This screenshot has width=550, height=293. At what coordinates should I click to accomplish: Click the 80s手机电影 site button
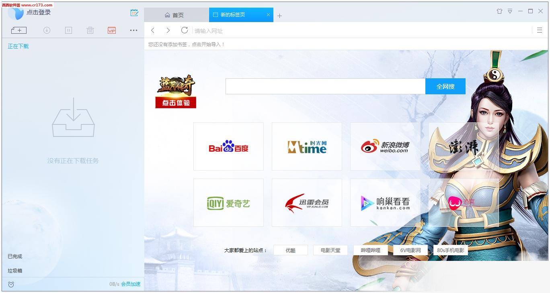450,250
